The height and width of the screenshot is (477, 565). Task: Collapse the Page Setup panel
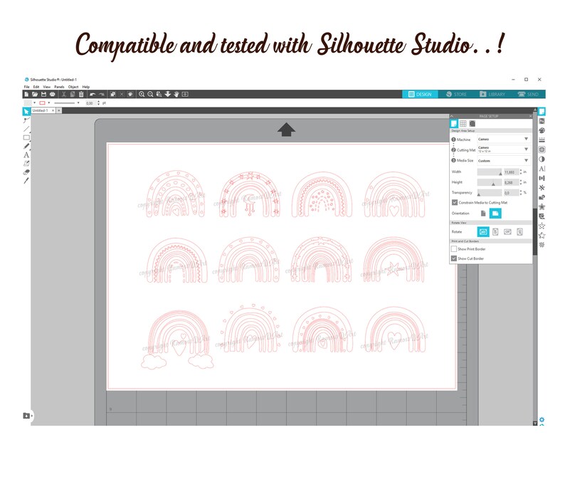tap(451, 116)
